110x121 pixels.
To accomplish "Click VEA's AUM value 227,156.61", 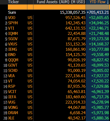I will click(76, 76).
